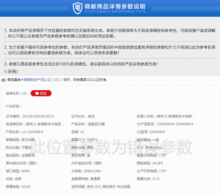Click the 产品参数： section heading
Viewport: 220px width, 194px height.
pos(14,106)
